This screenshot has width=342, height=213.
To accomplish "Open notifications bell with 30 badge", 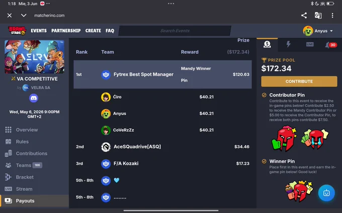I will (x=330, y=45).
